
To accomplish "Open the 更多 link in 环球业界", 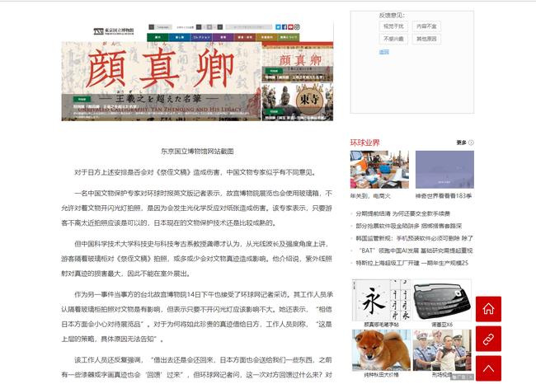I will [461, 143].
